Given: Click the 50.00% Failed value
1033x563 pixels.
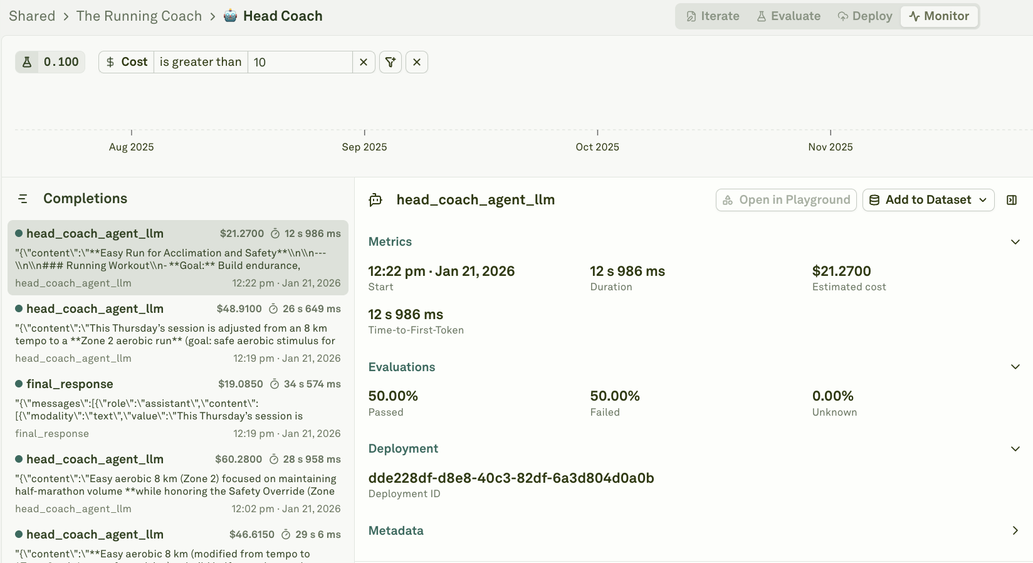Looking at the screenshot, I should (x=615, y=396).
